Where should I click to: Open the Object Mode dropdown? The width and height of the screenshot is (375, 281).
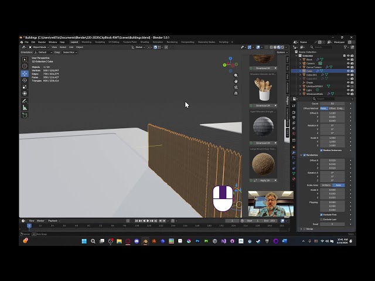click(39, 47)
